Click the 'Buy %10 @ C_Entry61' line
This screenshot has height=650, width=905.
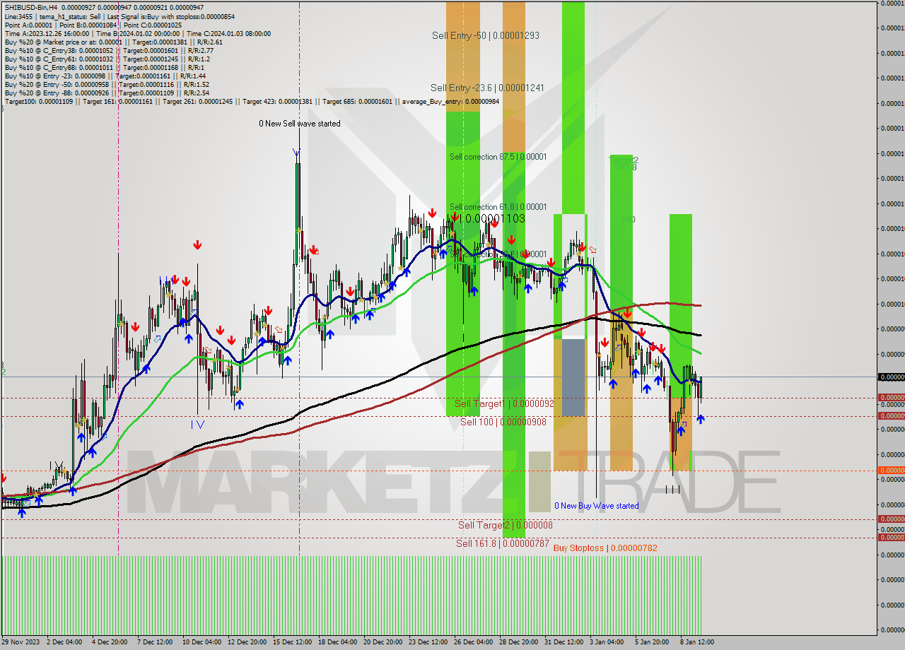107,59
